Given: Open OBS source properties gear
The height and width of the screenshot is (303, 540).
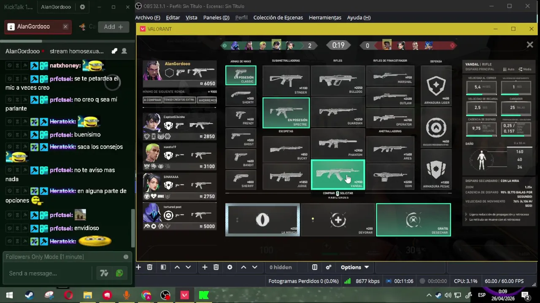Looking at the screenshot, I should pos(229,267).
